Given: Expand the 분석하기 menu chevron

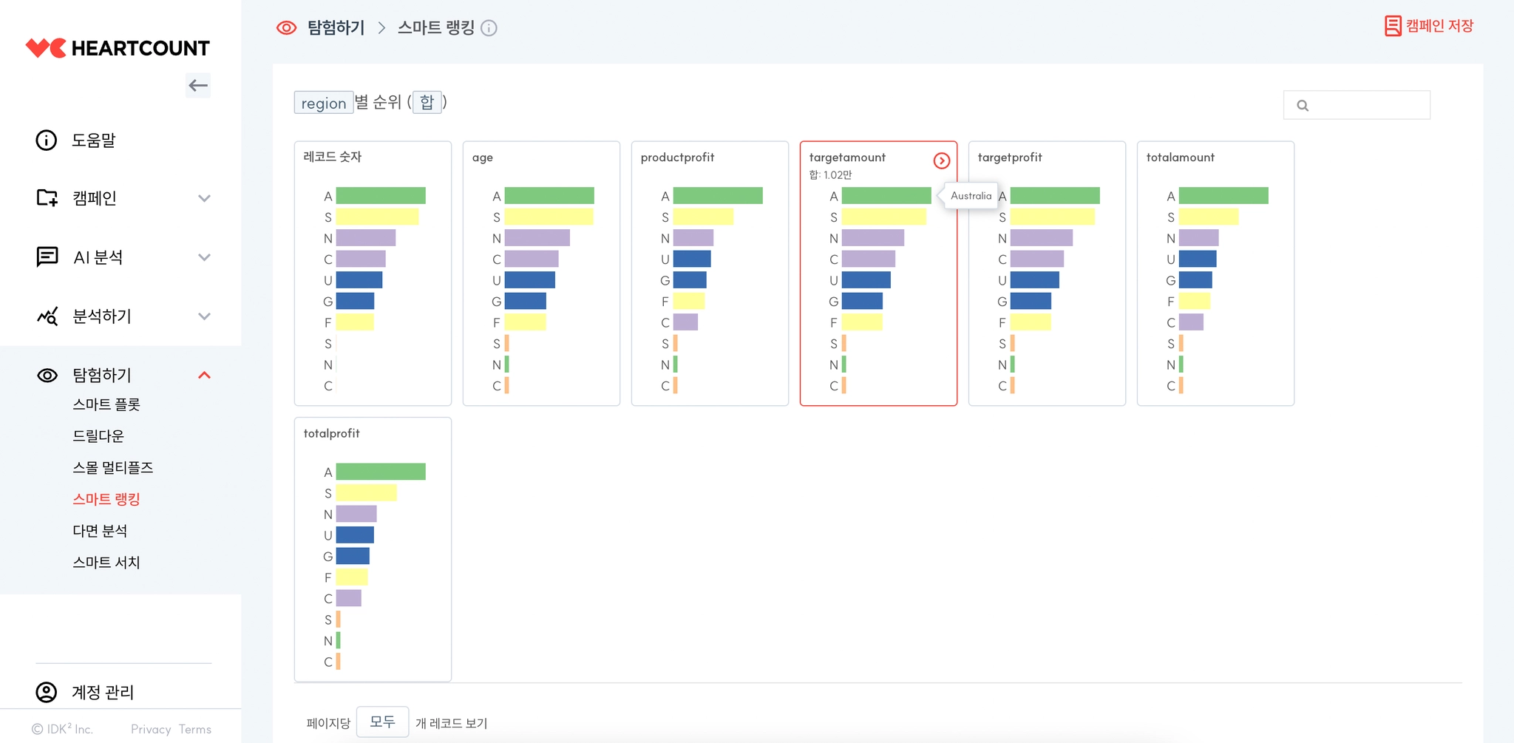Looking at the screenshot, I should 205,316.
